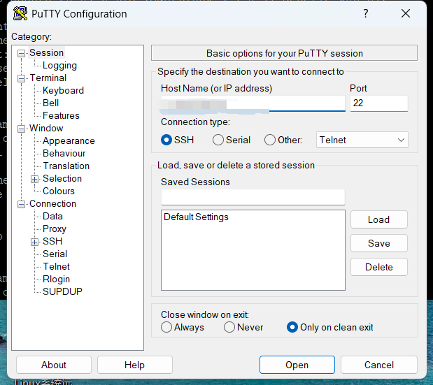433x385 pixels.
Task: Open the Telnet connection type dropdown
Action: coord(362,140)
